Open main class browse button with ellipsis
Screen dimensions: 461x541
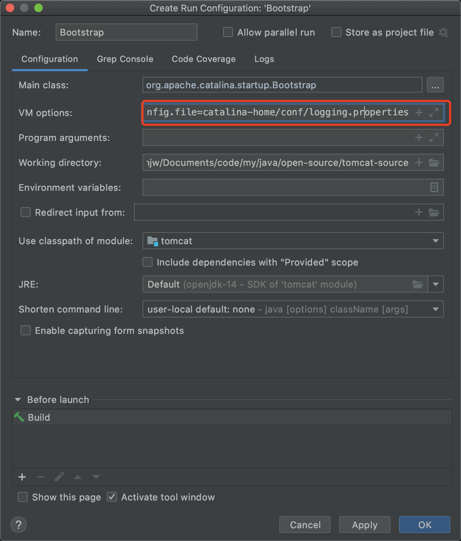point(435,85)
